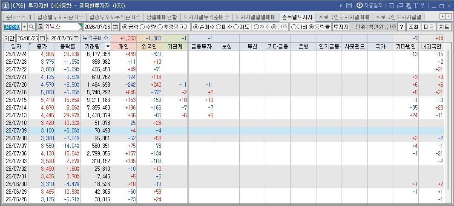The image size is (454, 206).
Task: Select the 천주 radio button
Action: coord(256,27)
